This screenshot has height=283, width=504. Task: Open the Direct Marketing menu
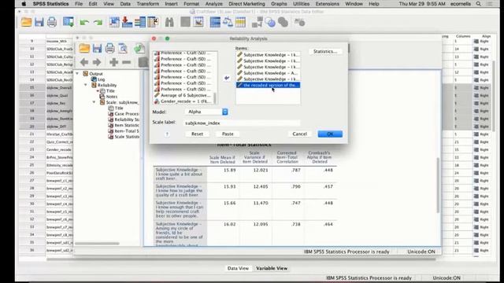(246, 4)
